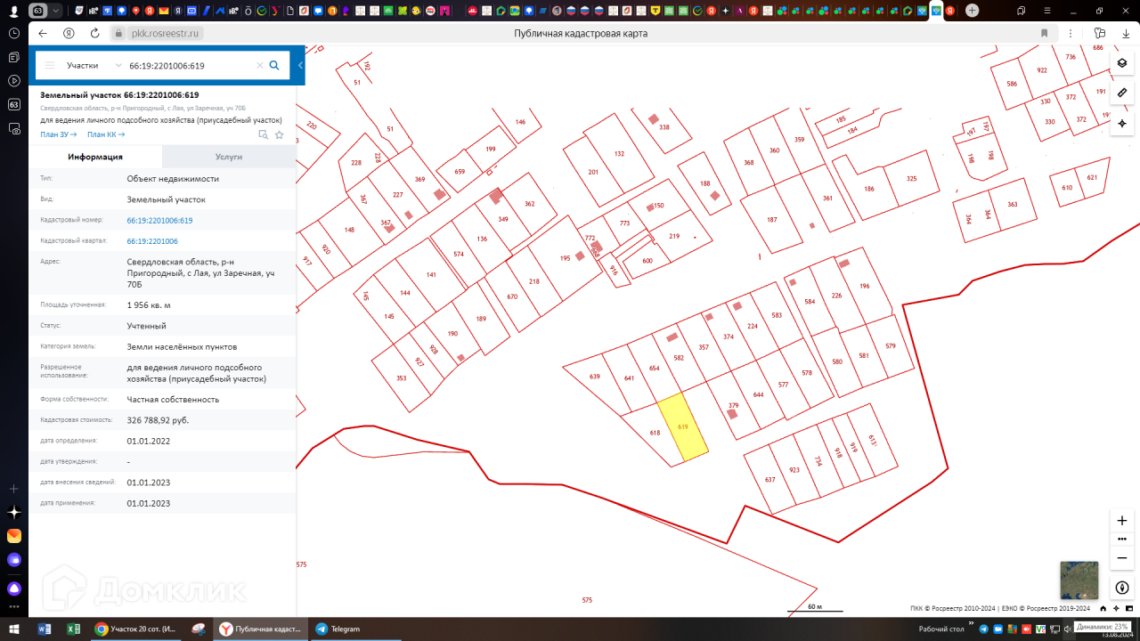
Task: Click the satellite basemap thumbnail
Action: click(1079, 580)
